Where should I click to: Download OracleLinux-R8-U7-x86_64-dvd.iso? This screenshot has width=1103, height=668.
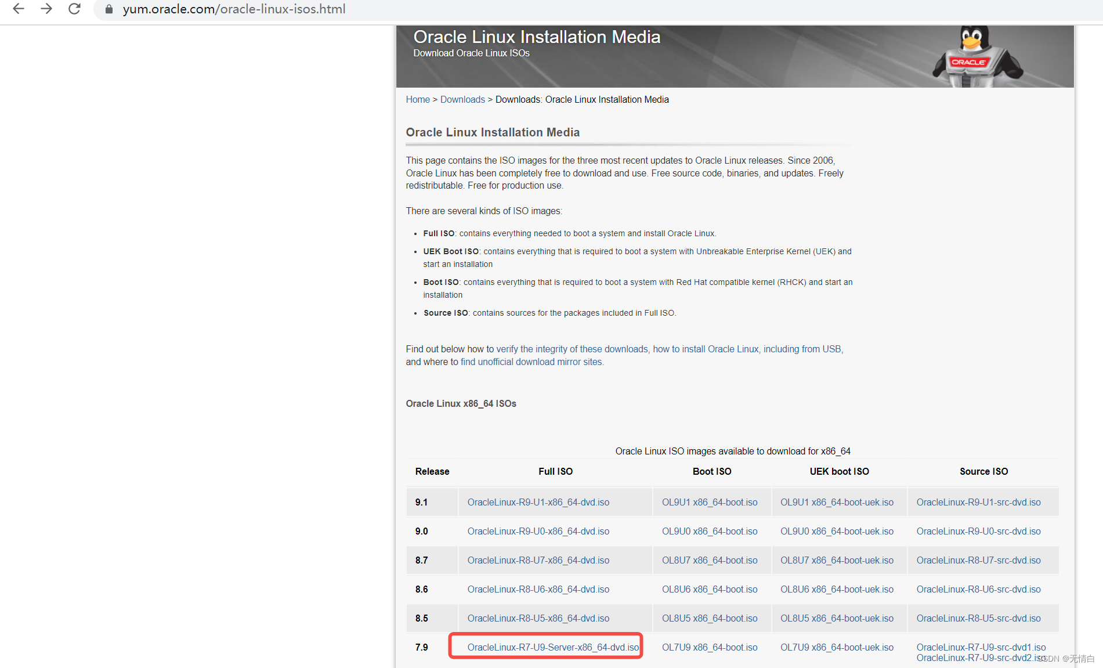(x=538, y=560)
